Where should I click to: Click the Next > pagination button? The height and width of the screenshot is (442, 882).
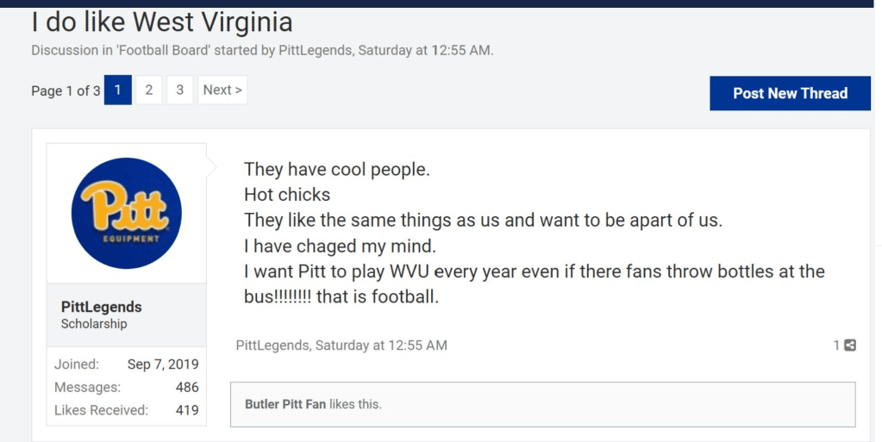point(222,90)
